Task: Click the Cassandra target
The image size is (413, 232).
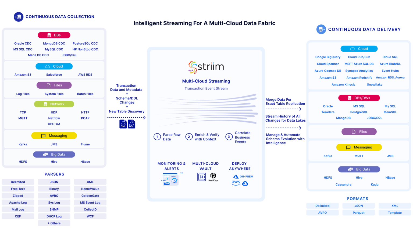Action: point(343,185)
